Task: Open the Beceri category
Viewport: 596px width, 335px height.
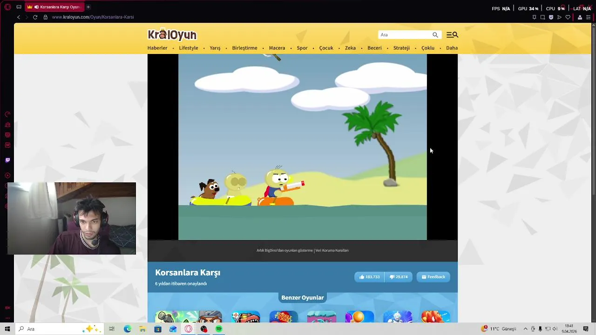Action: [374, 48]
